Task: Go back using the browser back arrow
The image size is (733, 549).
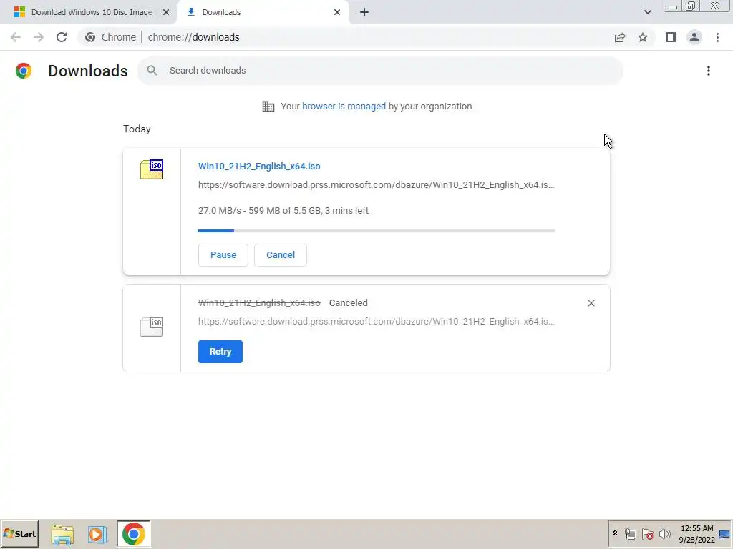Action: [x=16, y=37]
